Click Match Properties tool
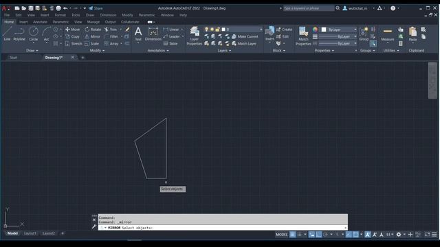440x247 pixels. (303, 36)
